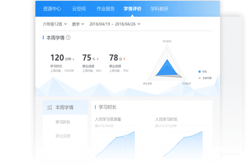Image resolution: width=248 pixels, height=165 pixels.
Task: Go to the 作业报告 tab
Action: click(x=105, y=9)
